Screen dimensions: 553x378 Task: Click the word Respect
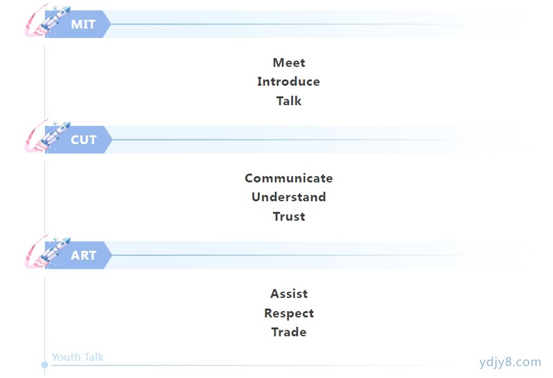pos(289,313)
